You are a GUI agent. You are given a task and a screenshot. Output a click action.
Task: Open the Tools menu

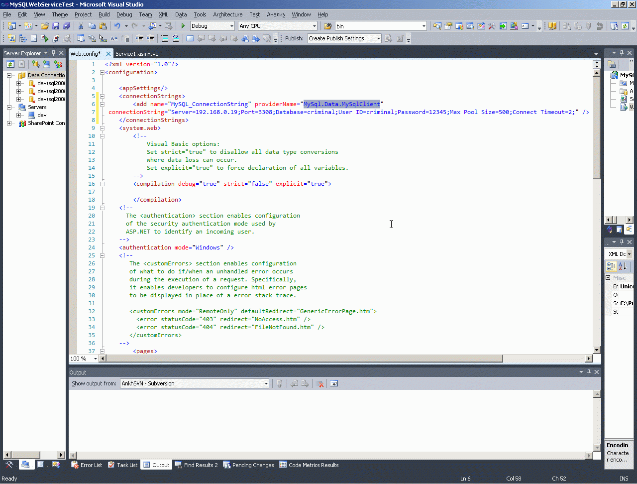point(200,14)
